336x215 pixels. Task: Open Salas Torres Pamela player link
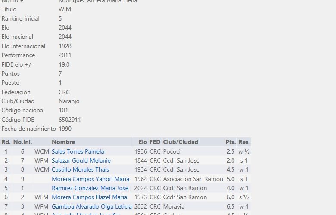click(x=78, y=151)
